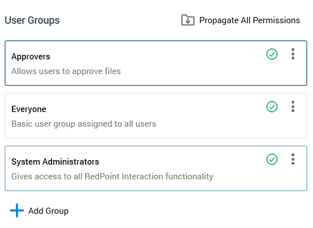Open the System Administrators three-dot options menu

pos(293,159)
